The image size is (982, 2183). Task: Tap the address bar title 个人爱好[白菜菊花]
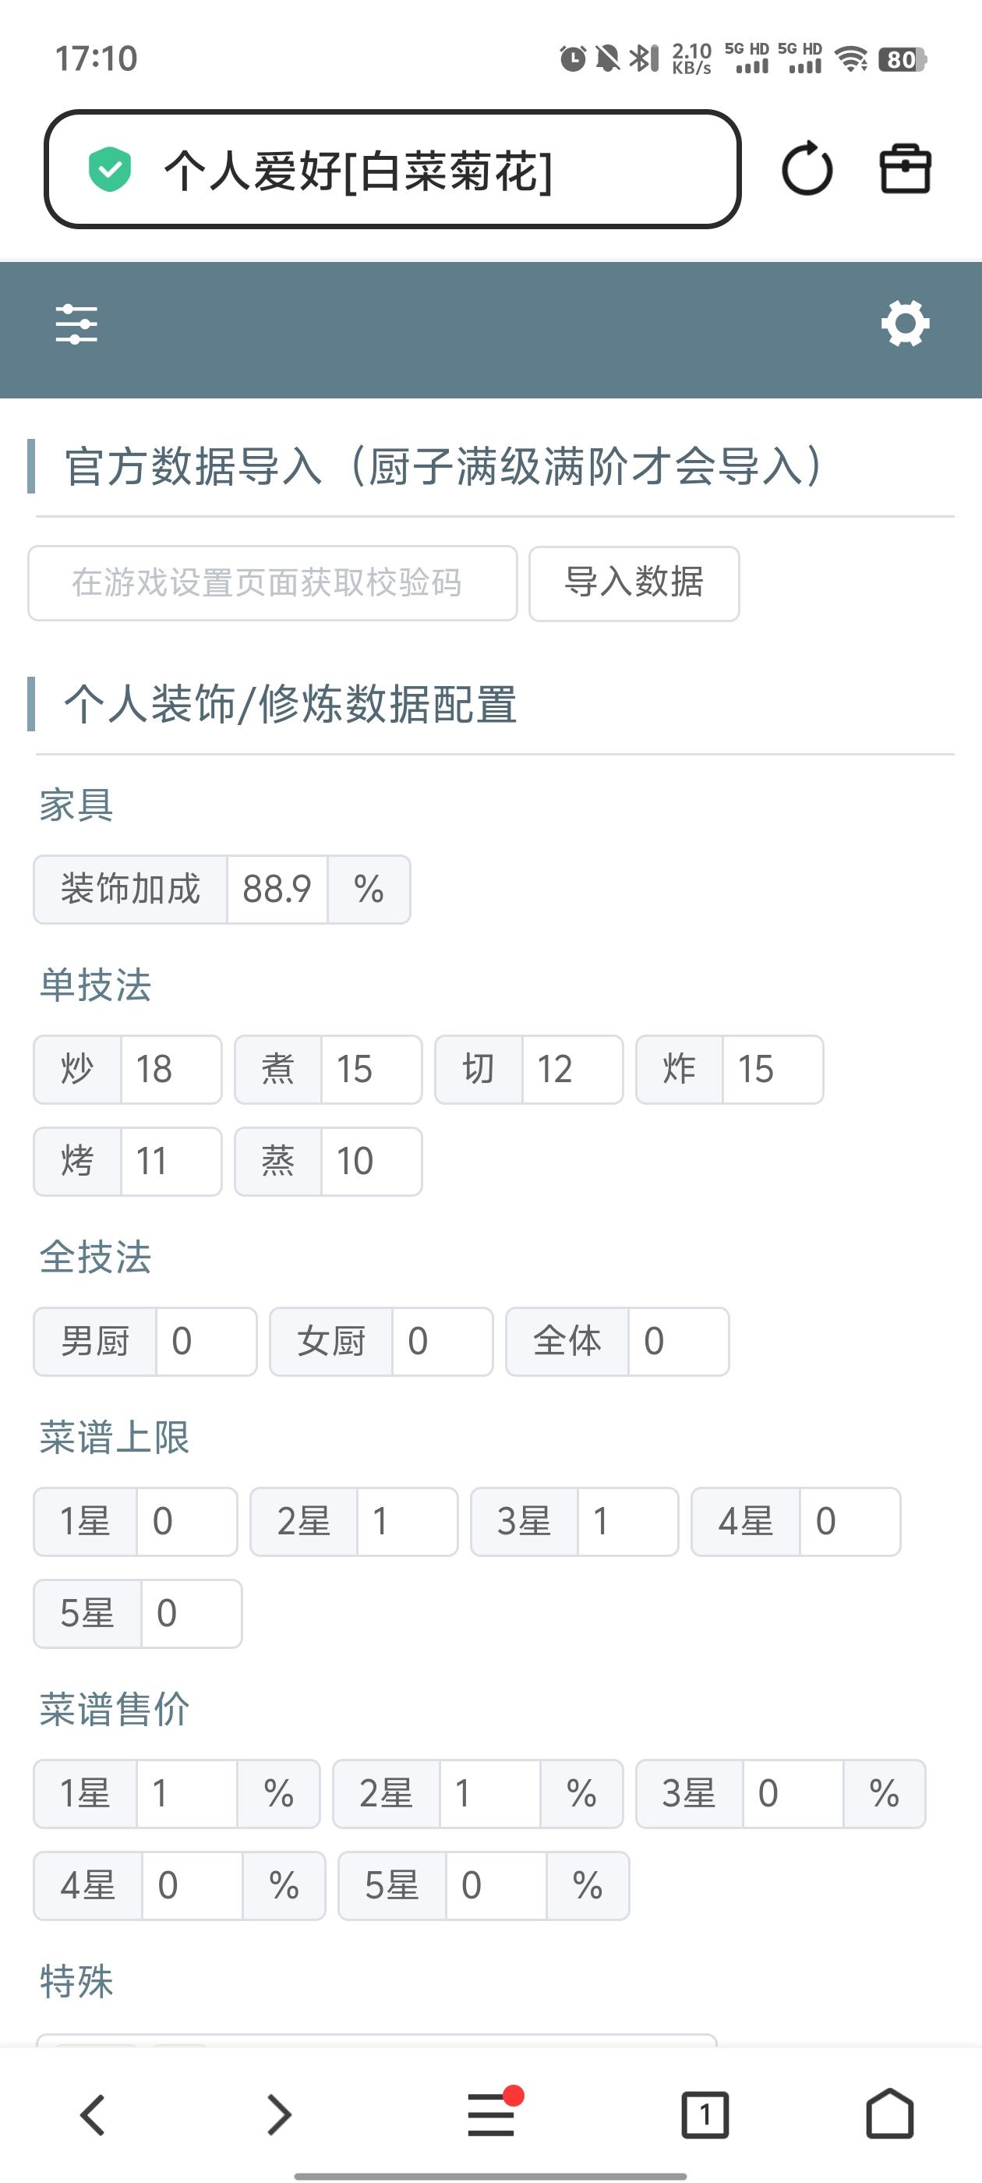pos(359,170)
